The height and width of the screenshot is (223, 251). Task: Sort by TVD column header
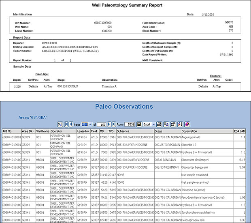click(112, 131)
